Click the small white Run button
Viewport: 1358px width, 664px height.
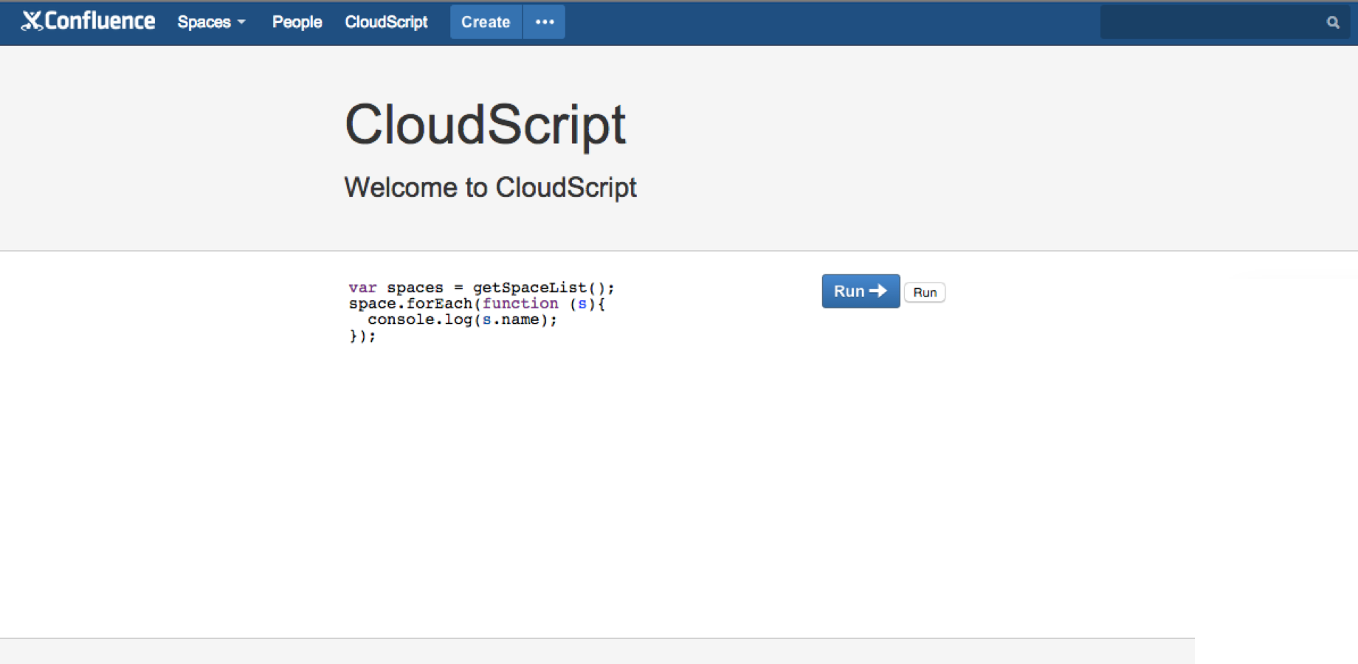[925, 292]
